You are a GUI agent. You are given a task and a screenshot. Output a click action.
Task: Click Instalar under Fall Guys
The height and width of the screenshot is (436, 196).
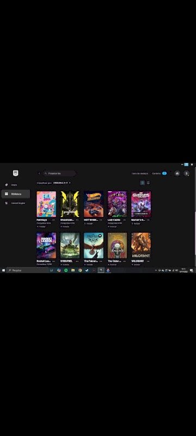click(41, 227)
